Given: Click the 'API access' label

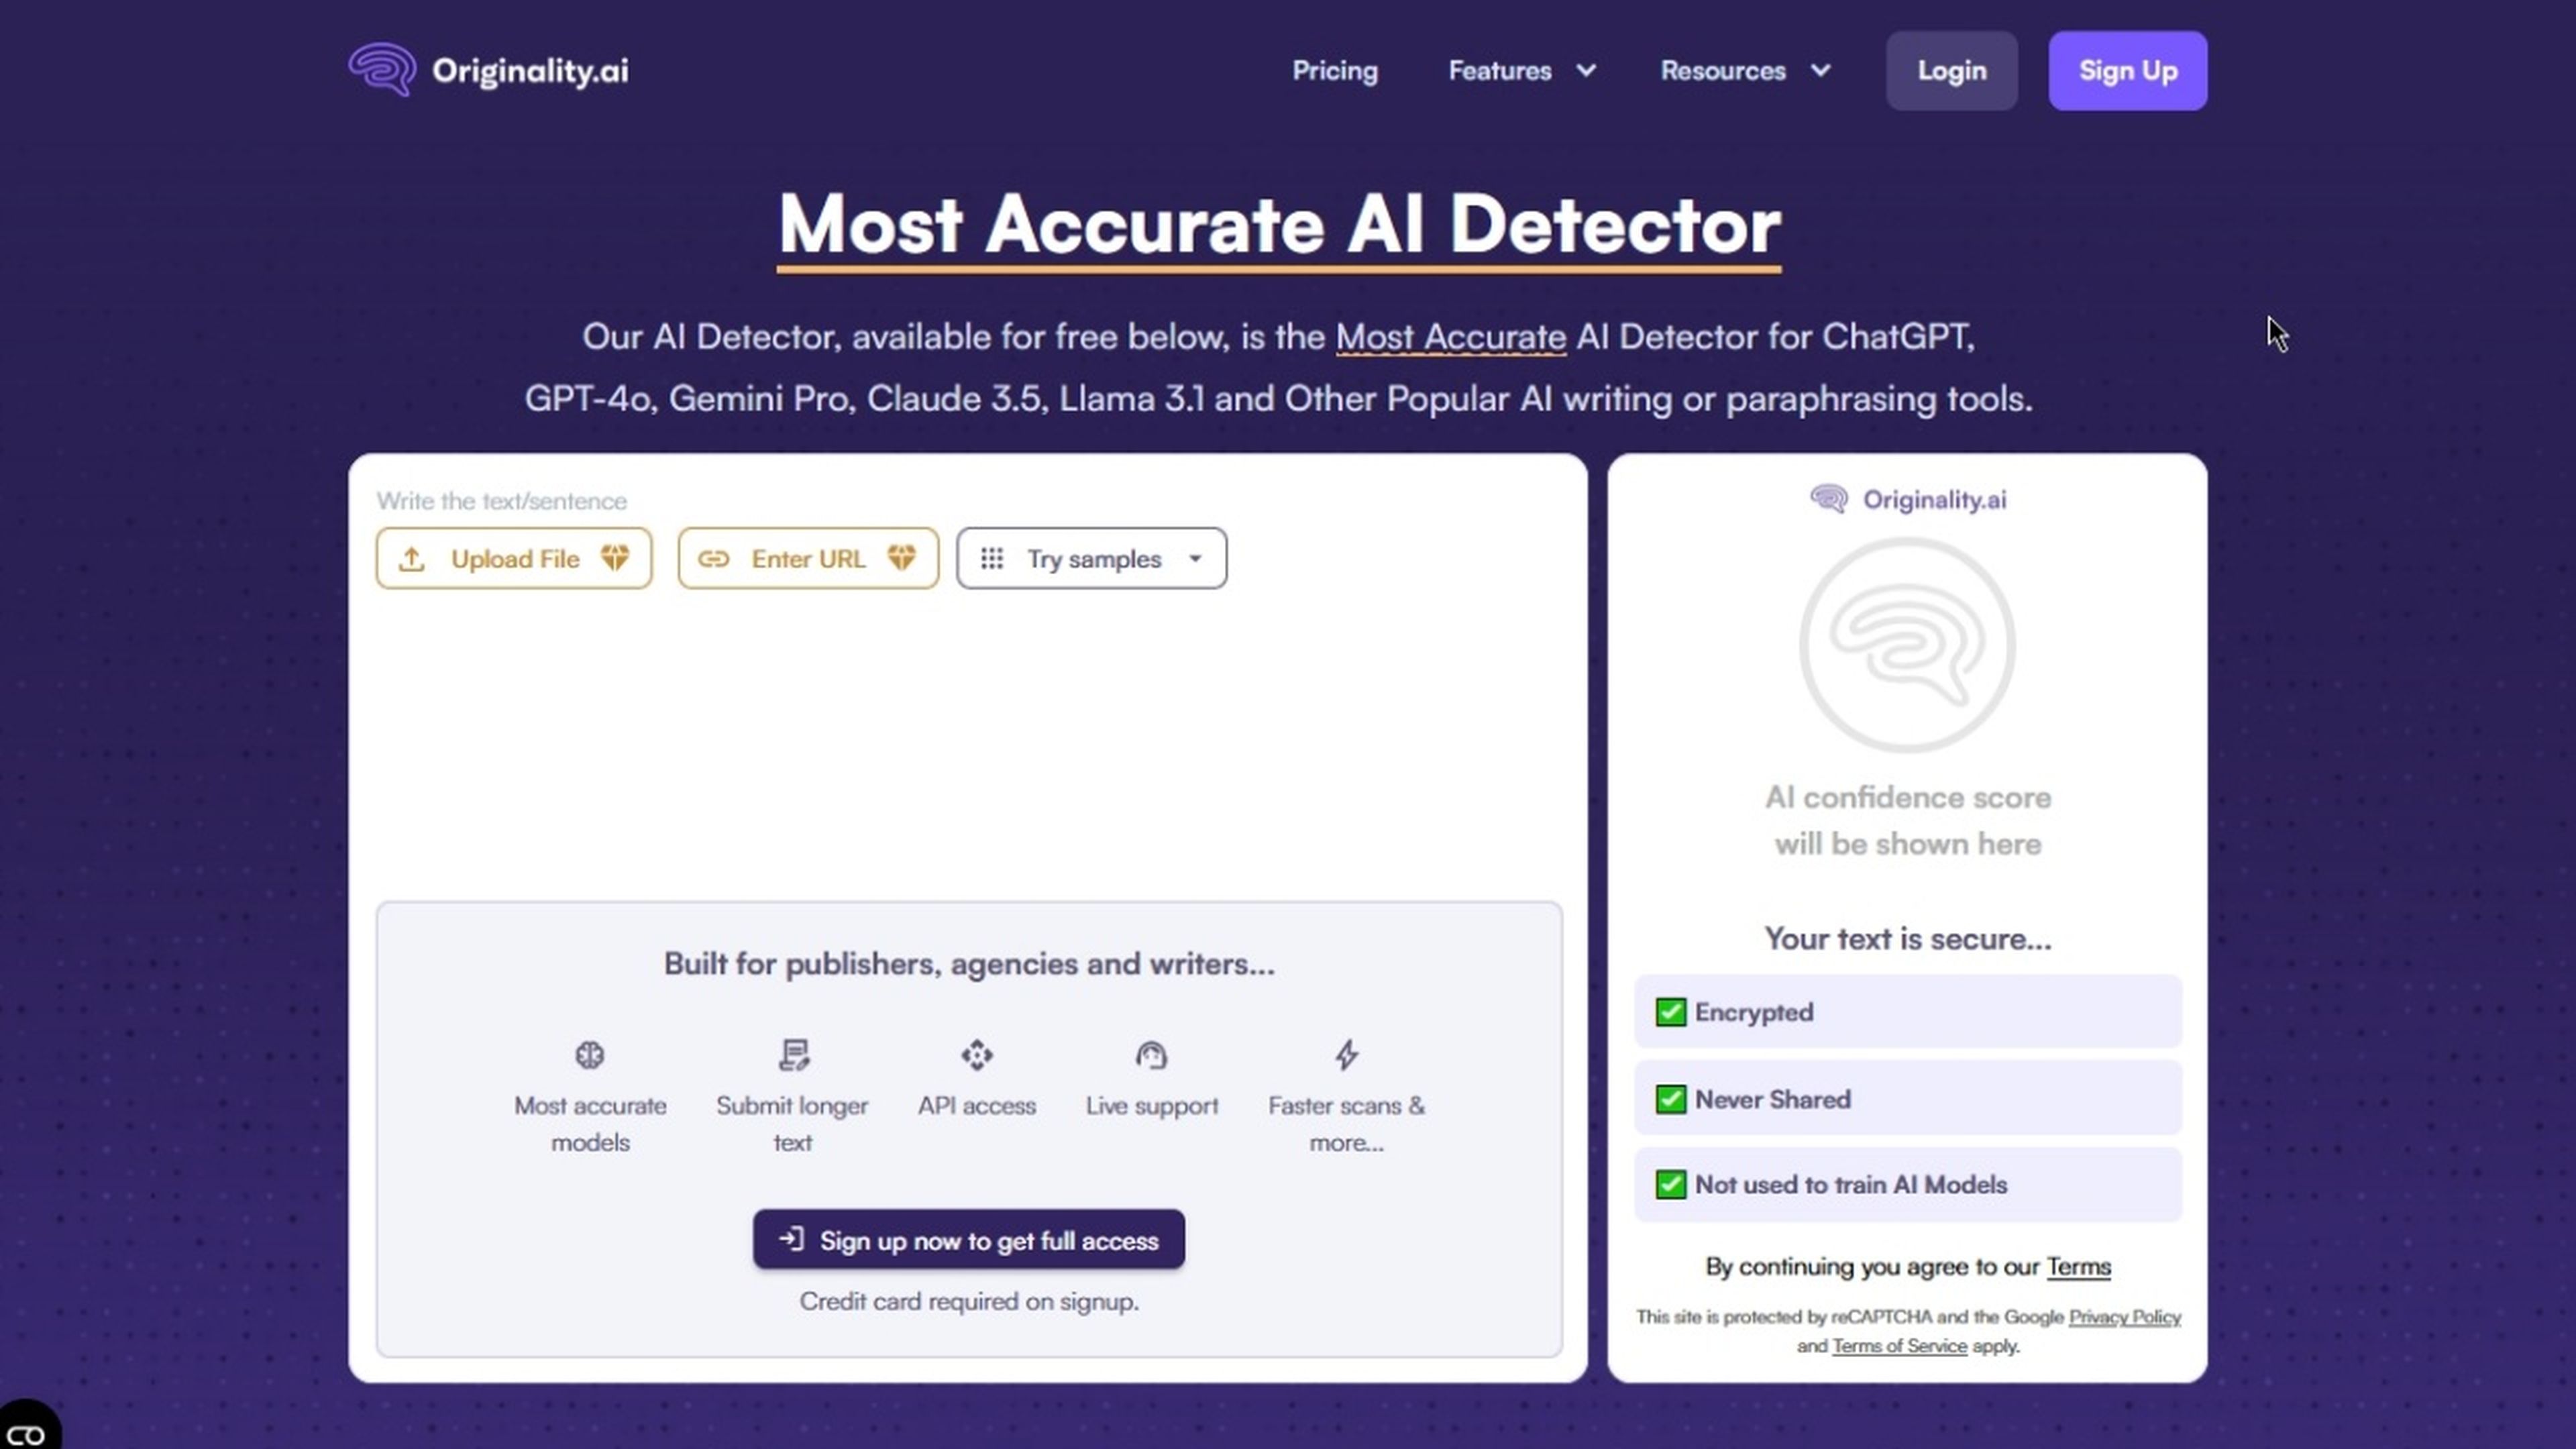Looking at the screenshot, I should 977,1106.
